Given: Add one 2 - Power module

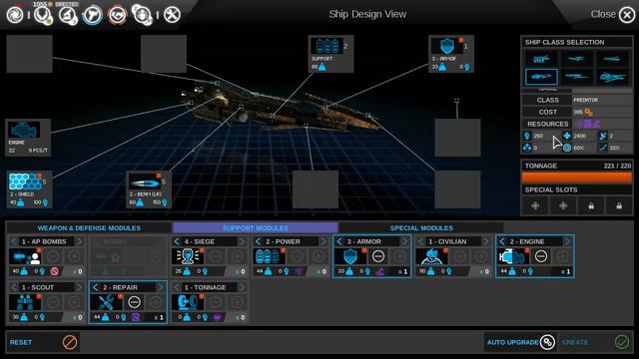Looking at the screenshot, I should click(319, 256).
